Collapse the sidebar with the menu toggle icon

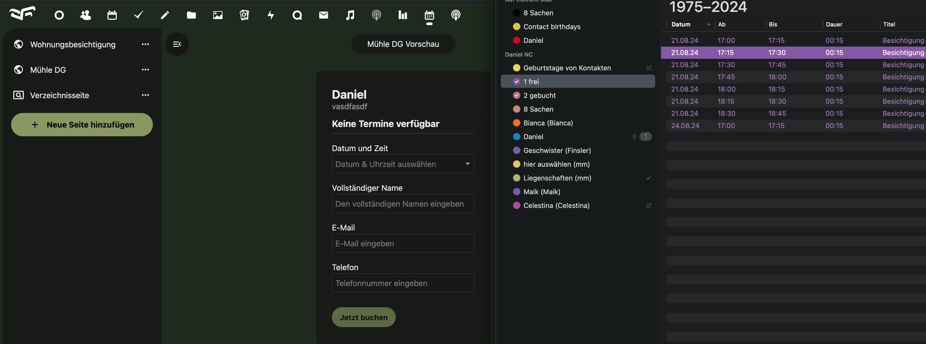coord(177,44)
